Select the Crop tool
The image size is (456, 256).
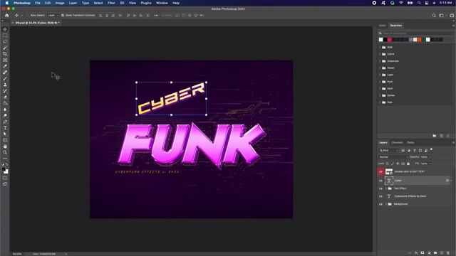point(5,54)
